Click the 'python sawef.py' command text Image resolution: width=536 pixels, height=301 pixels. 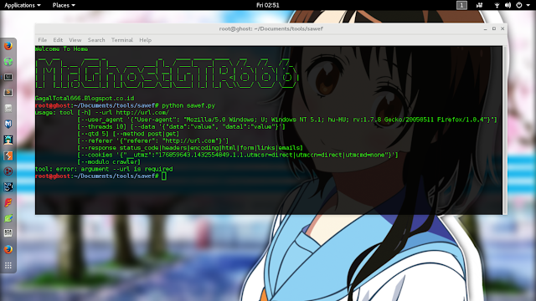click(188, 105)
